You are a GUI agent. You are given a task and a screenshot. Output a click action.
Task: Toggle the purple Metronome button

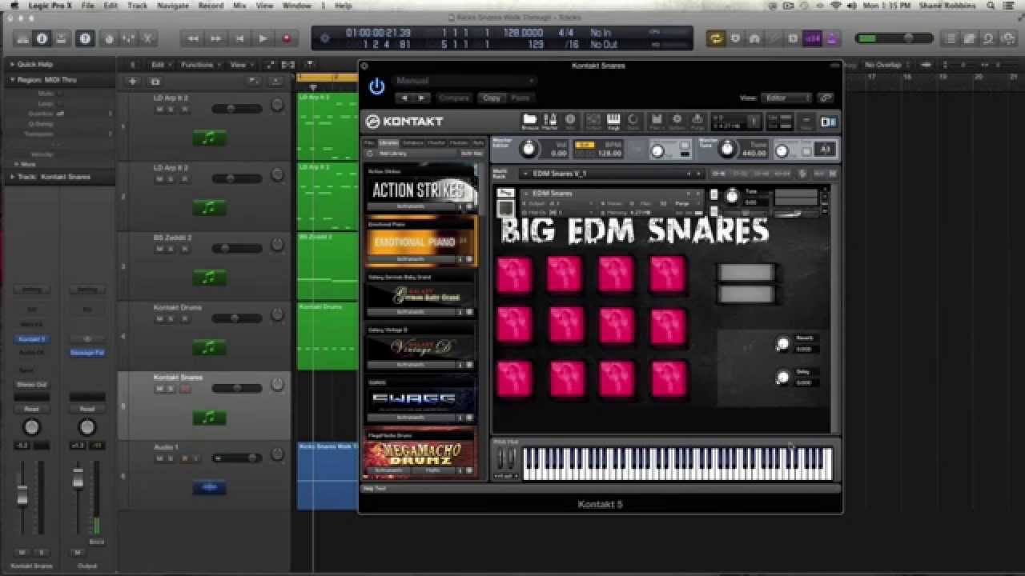[831, 38]
